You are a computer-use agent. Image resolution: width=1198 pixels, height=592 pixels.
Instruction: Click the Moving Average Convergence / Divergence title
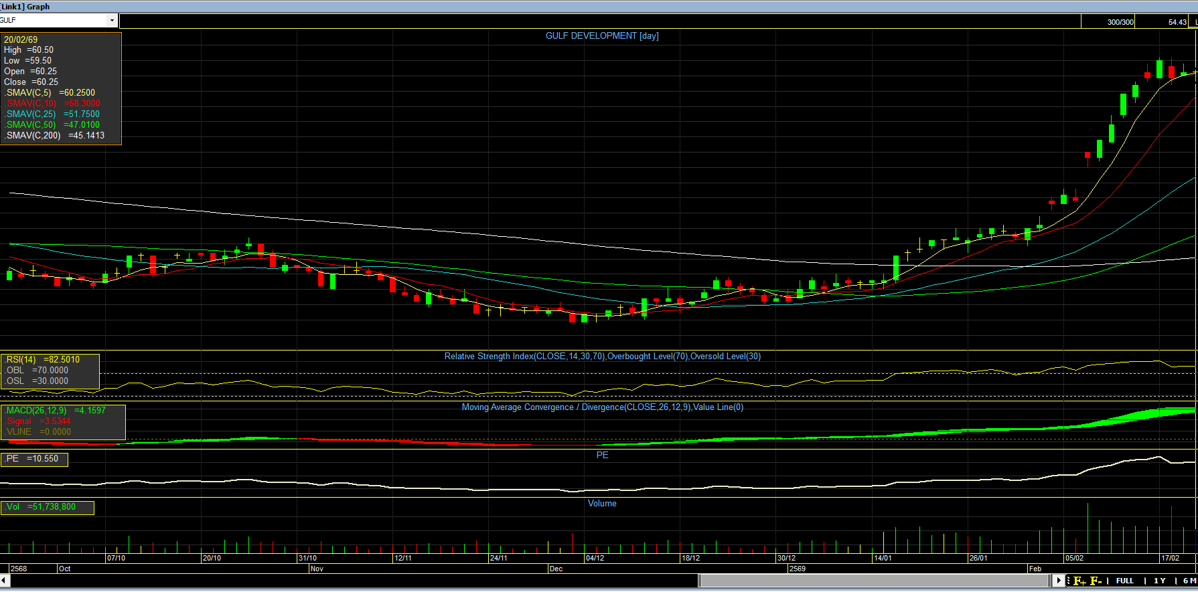pos(602,407)
